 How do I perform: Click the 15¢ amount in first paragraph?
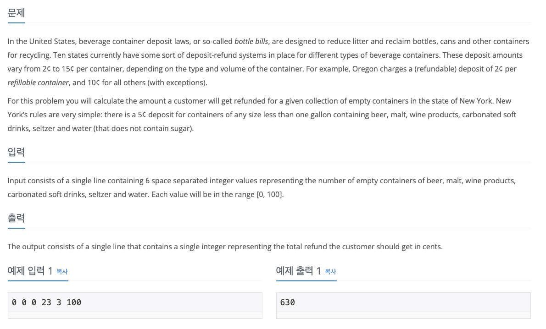click(68, 69)
